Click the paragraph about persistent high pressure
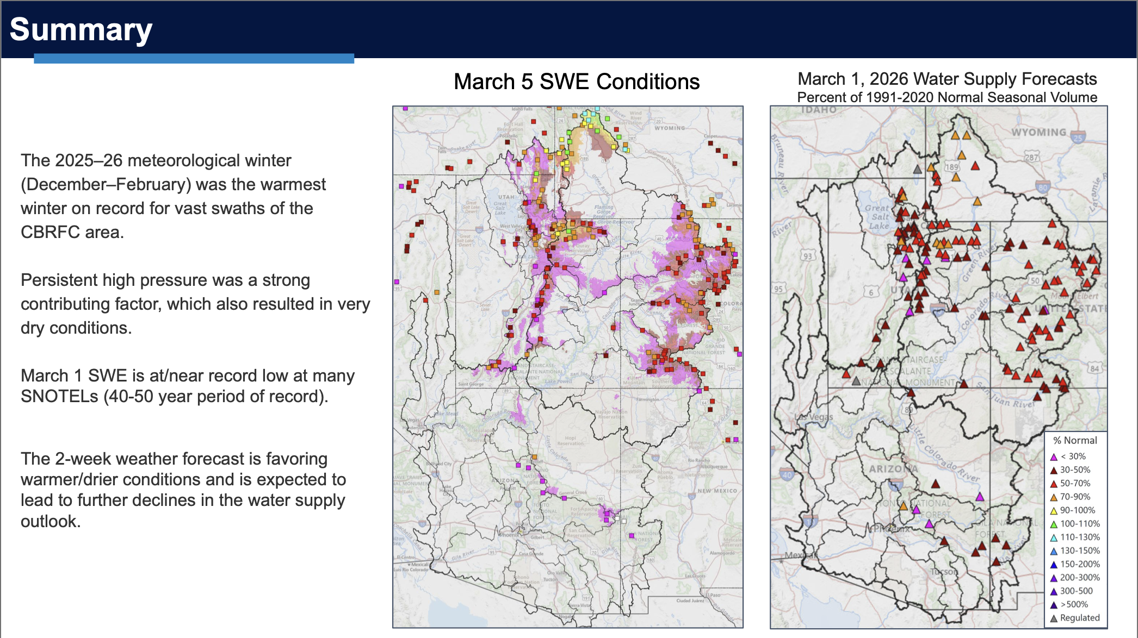1138x638 pixels. [195, 304]
